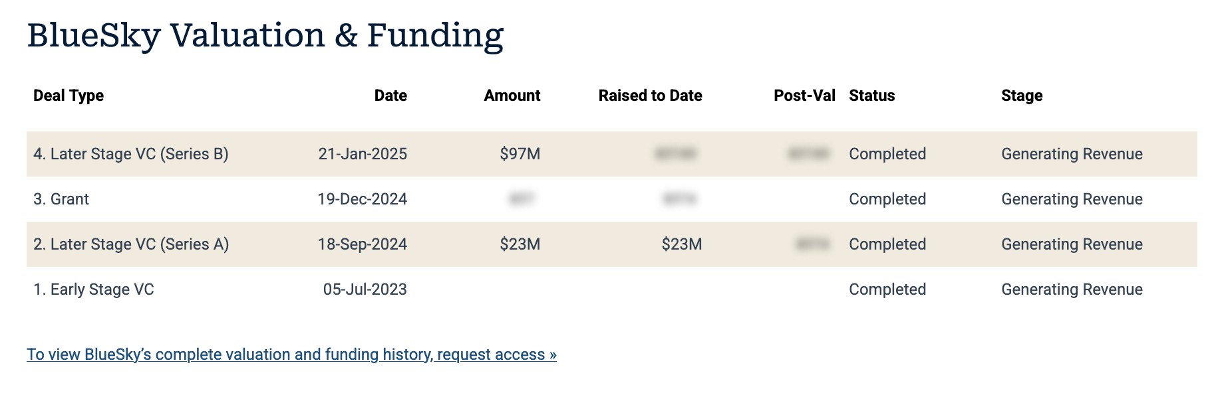Viewport: 1220px width, 393px height.
Task: Click the Completed status for Early Stage VC
Action: tap(887, 289)
